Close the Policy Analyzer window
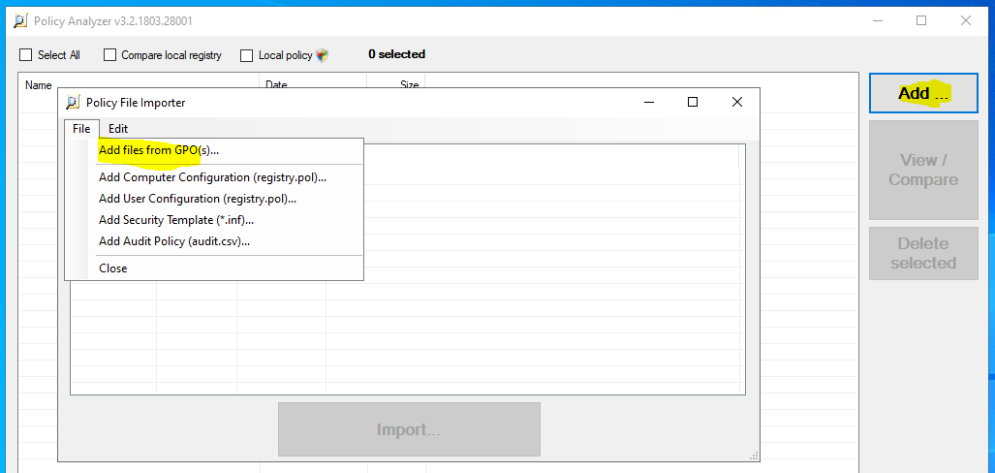Screen dimensions: 995x473 (x=965, y=21)
